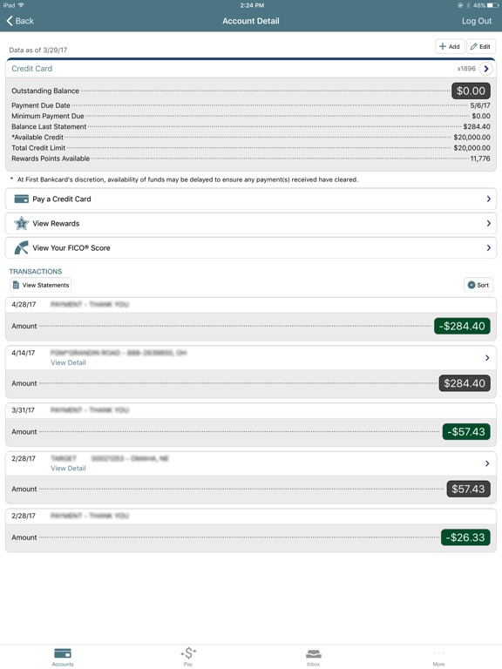Viewport: 502px width, 669px height.
Task: Open the Pay dollar-sign tab
Action: coord(188,652)
